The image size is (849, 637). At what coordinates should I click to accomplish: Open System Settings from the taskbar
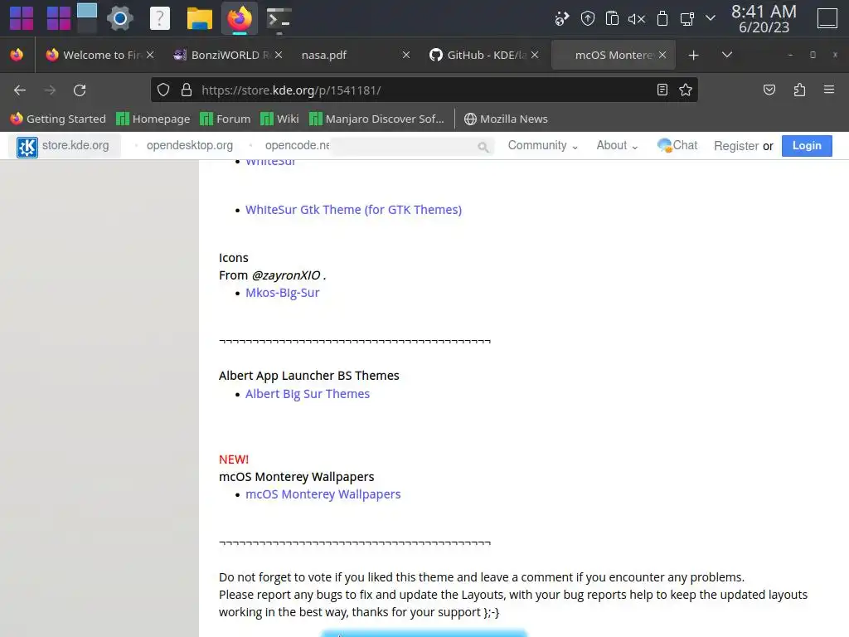119,18
